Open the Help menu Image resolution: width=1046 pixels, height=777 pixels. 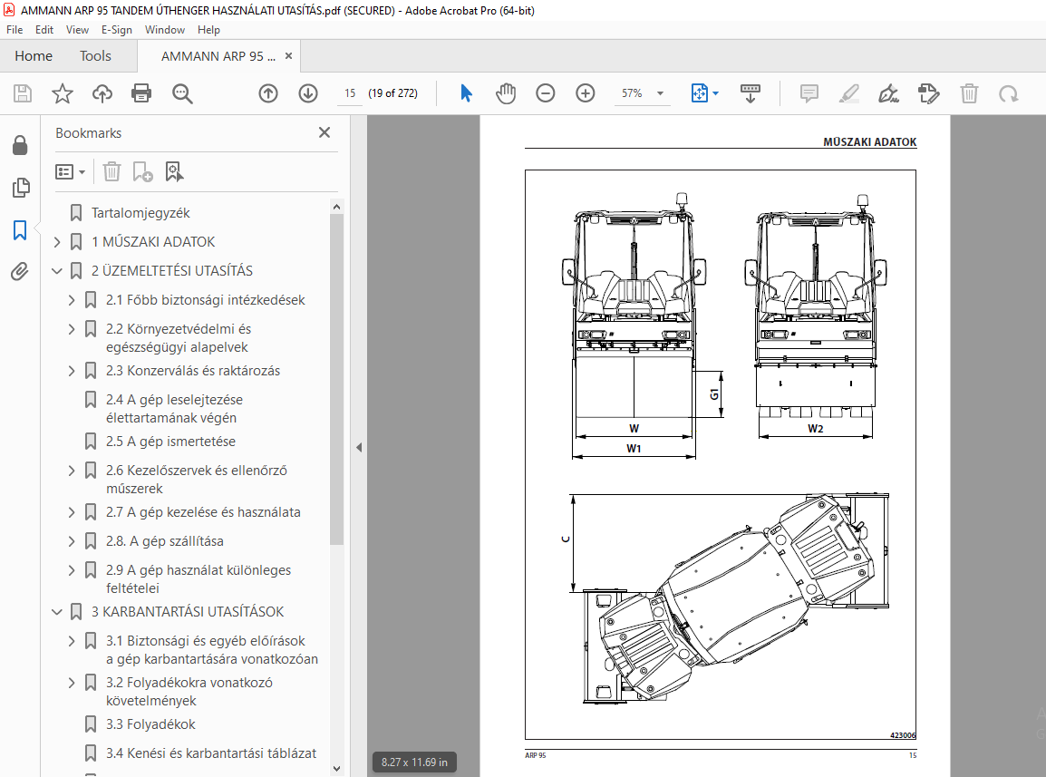coord(208,30)
